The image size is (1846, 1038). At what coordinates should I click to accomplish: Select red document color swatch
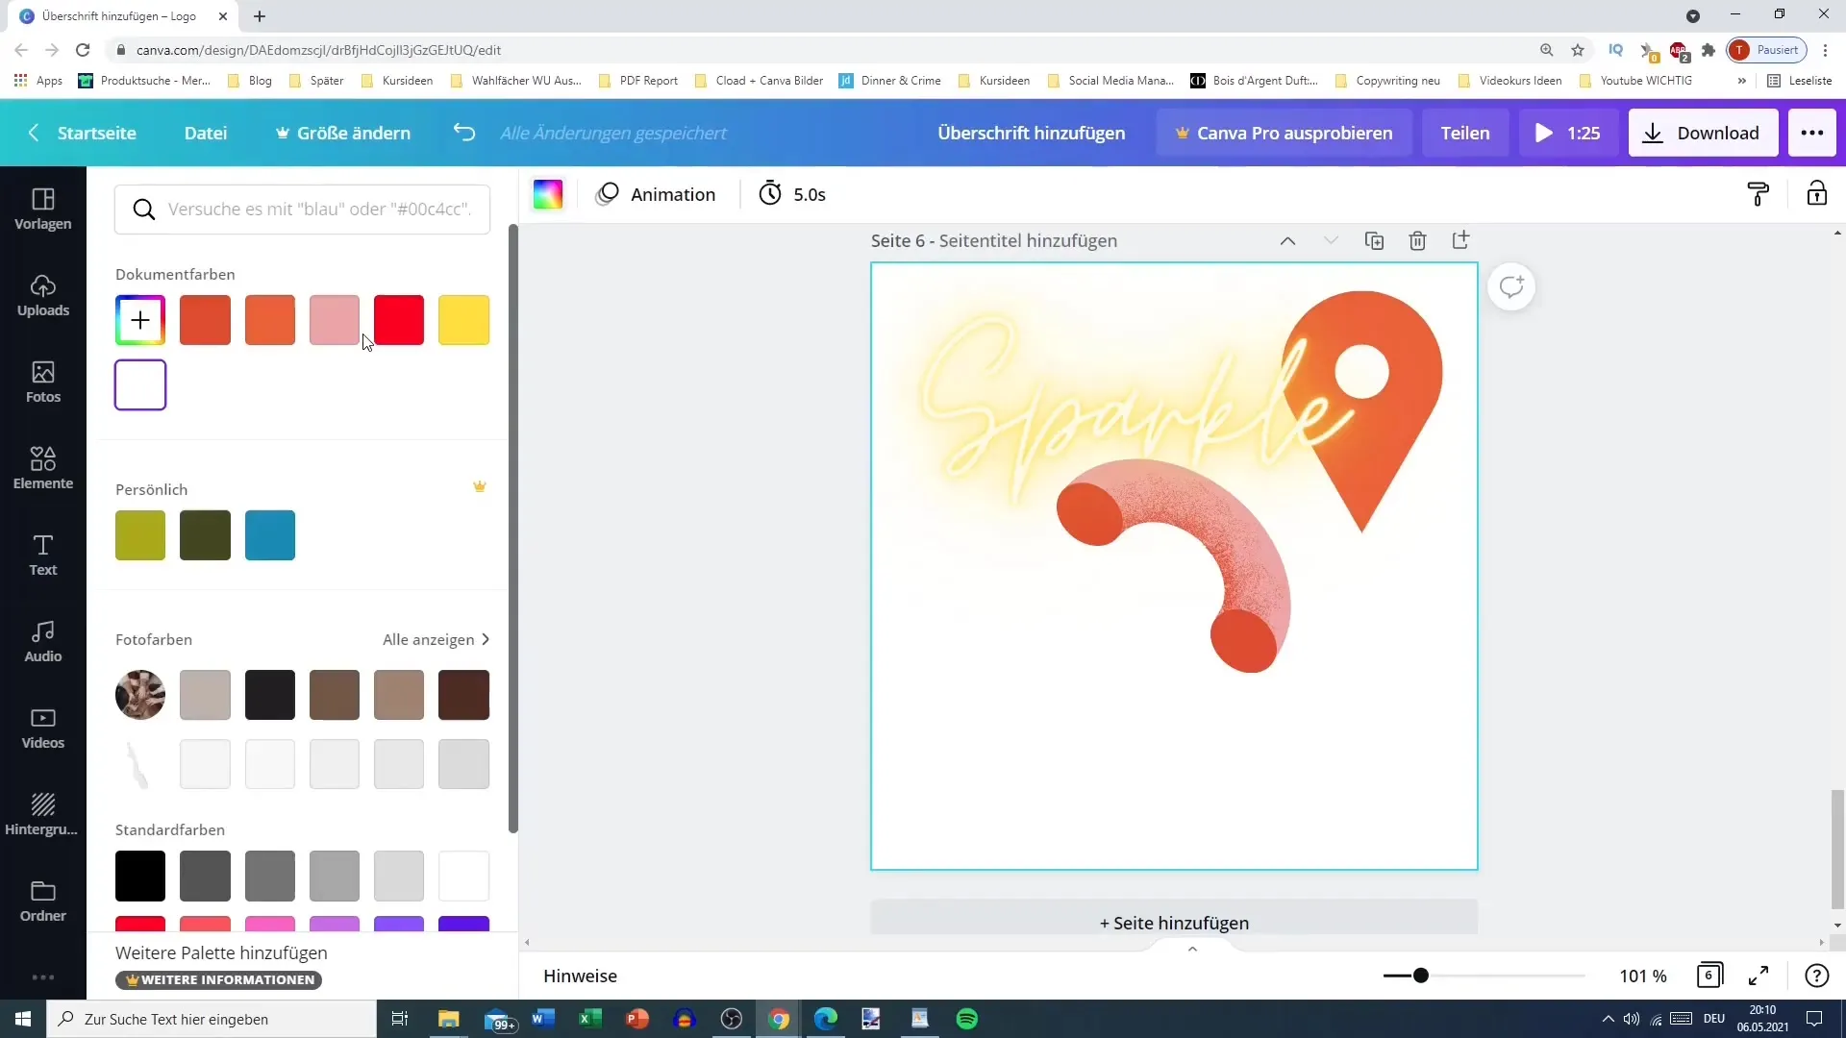[x=399, y=319]
